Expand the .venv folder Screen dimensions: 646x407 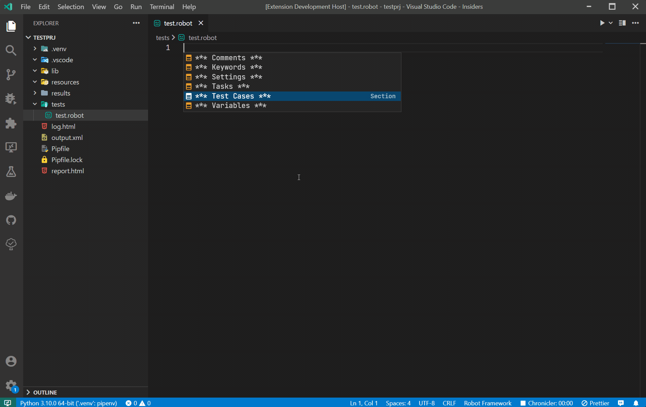(x=35, y=49)
